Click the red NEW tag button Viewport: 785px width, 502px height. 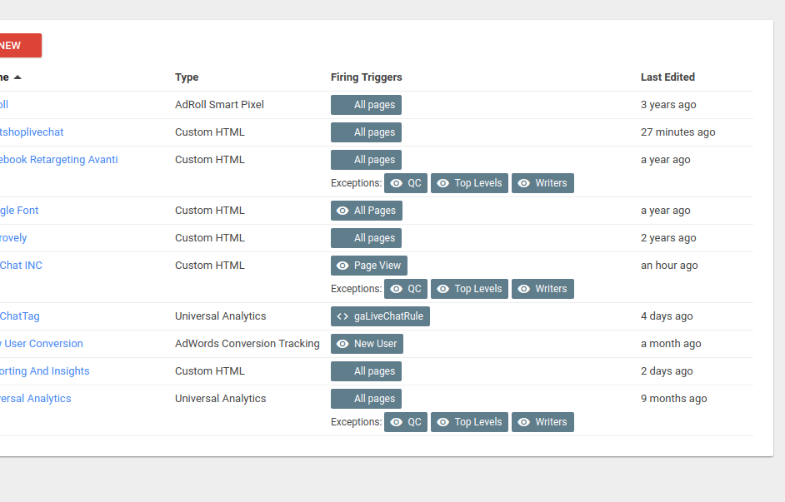tap(20, 46)
